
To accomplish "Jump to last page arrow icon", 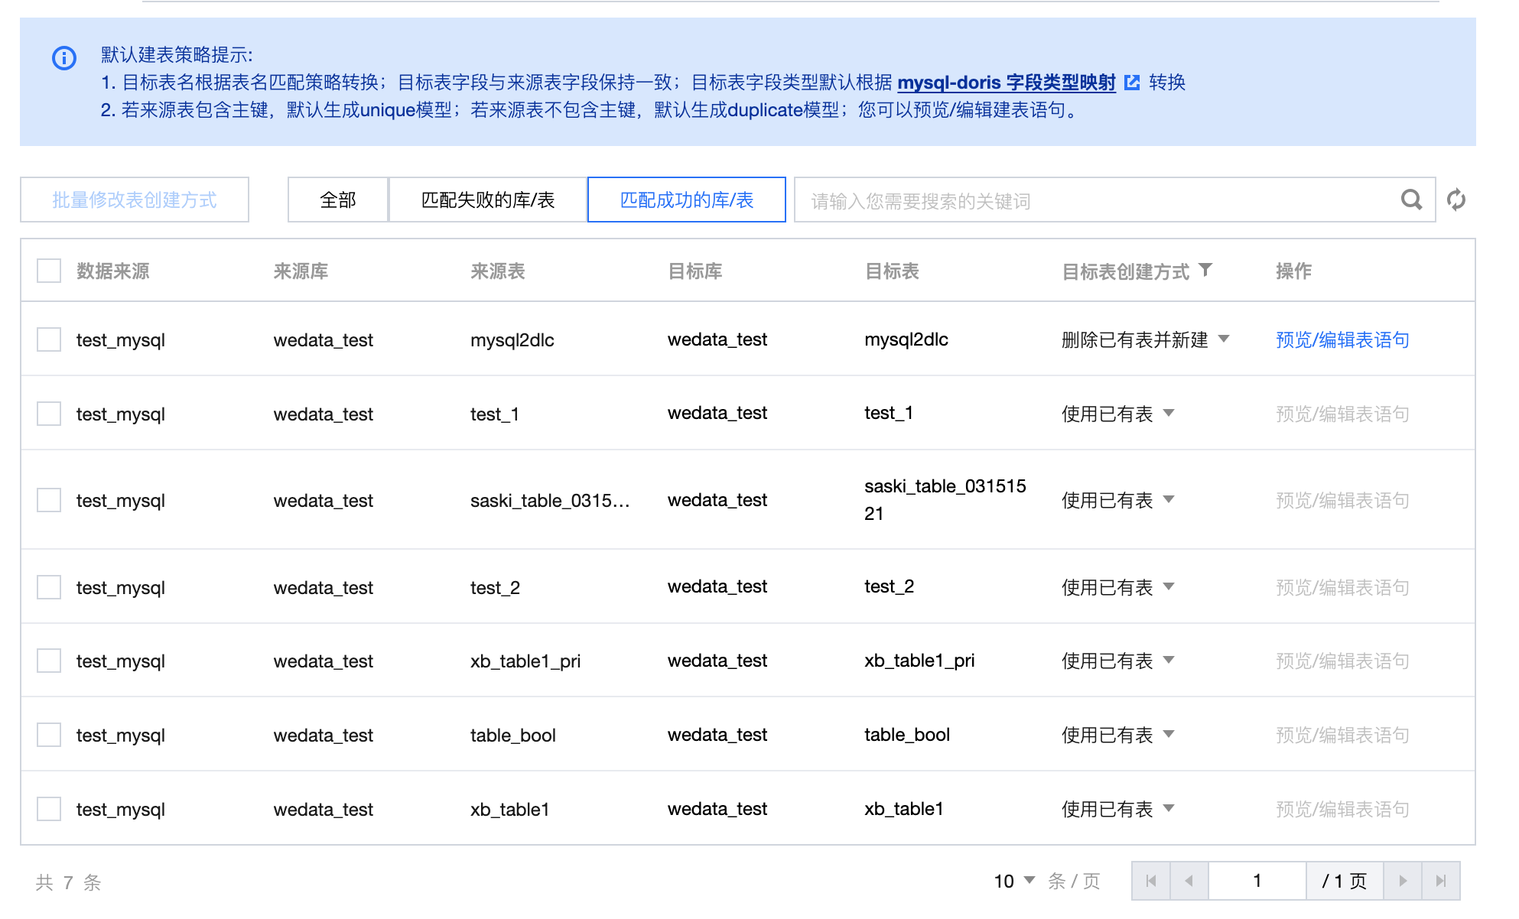I will [x=1441, y=881].
